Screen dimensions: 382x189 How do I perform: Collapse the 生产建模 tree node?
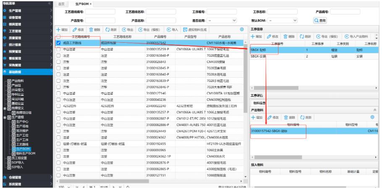point(5,117)
